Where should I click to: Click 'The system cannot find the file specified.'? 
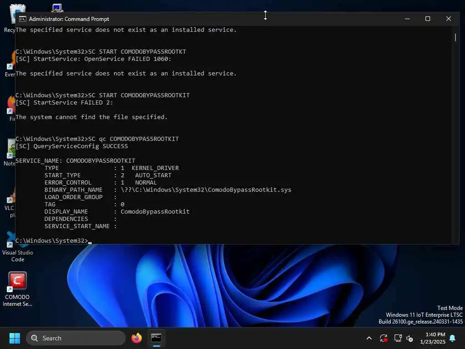pos(91,117)
